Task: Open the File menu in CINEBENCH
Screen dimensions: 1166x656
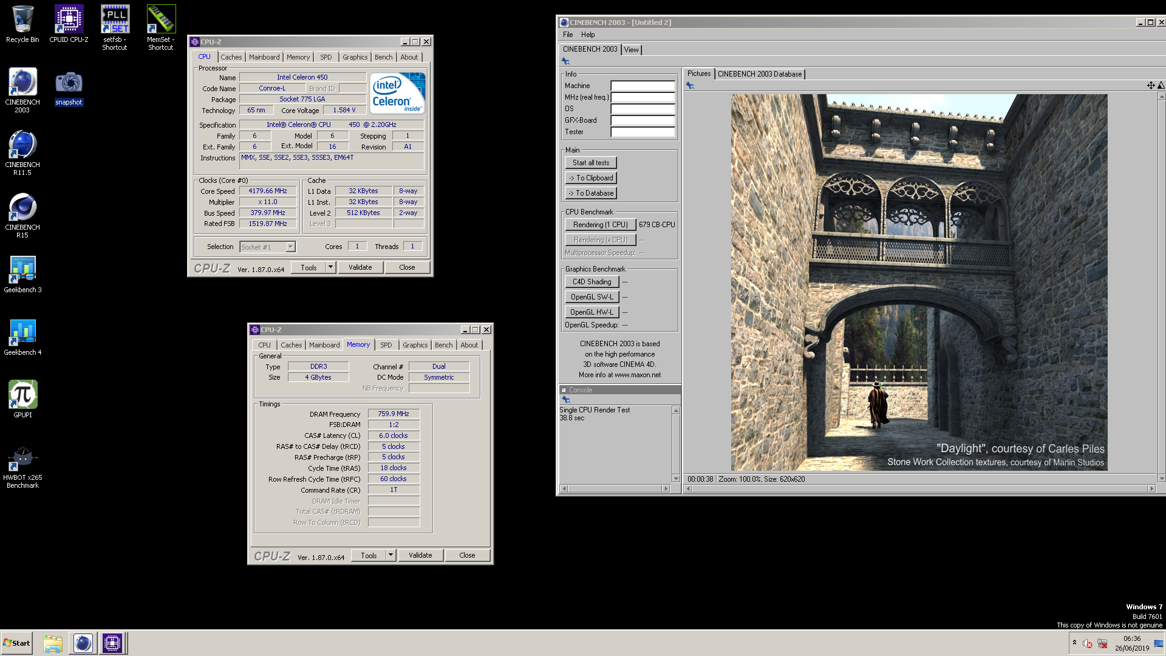Action: pyautogui.click(x=568, y=35)
